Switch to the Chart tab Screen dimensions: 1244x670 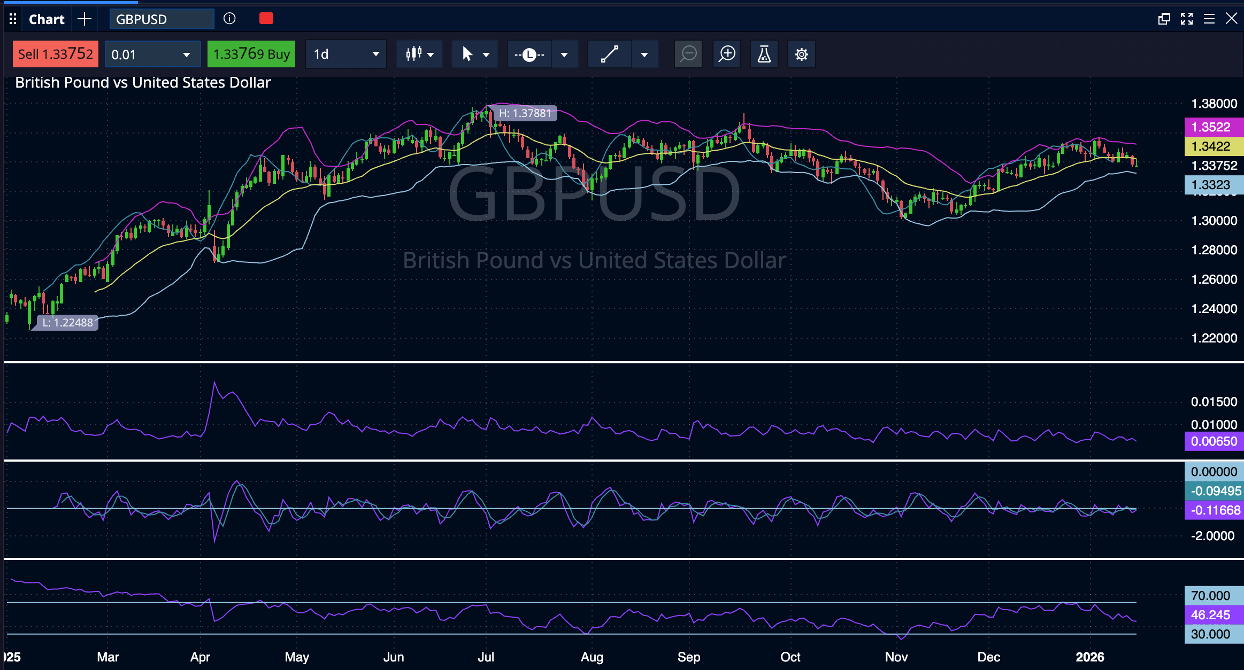(x=46, y=19)
